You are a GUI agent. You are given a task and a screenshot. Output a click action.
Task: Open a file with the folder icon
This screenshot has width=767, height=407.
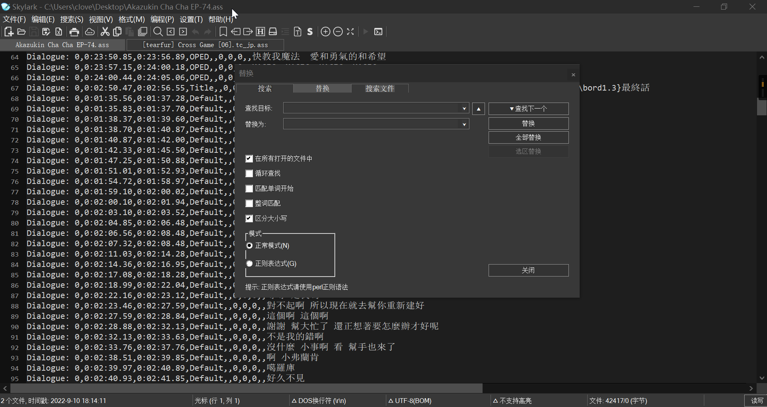click(22, 32)
